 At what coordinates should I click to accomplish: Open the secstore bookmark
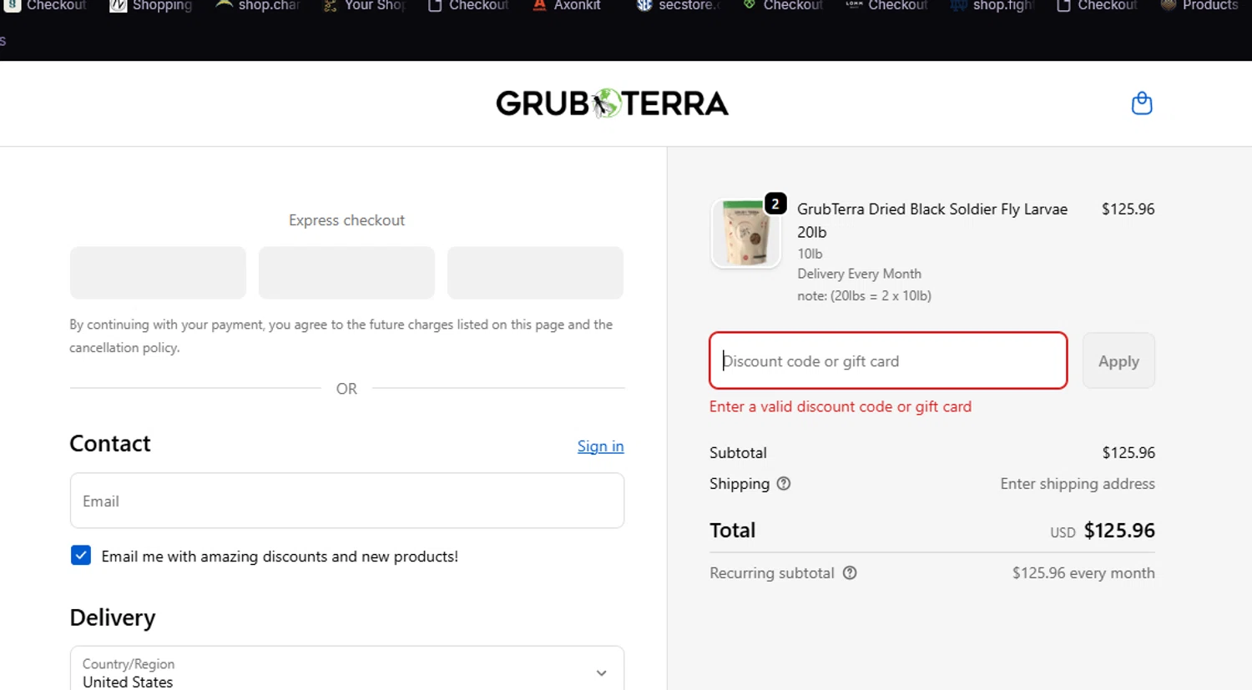678,6
